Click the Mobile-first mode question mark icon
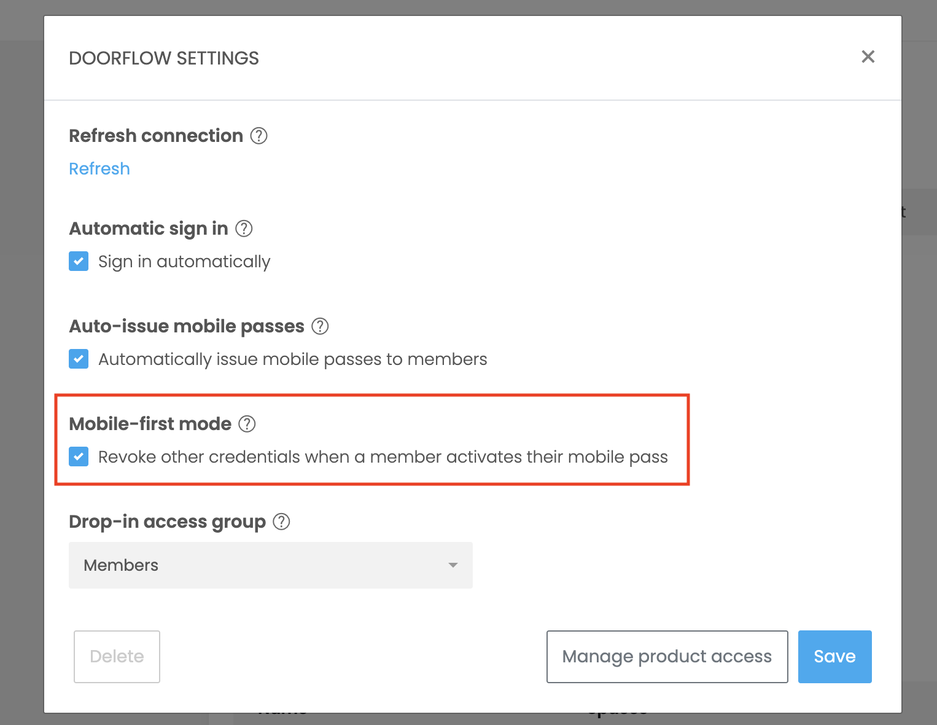The width and height of the screenshot is (937, 725). 247,424
